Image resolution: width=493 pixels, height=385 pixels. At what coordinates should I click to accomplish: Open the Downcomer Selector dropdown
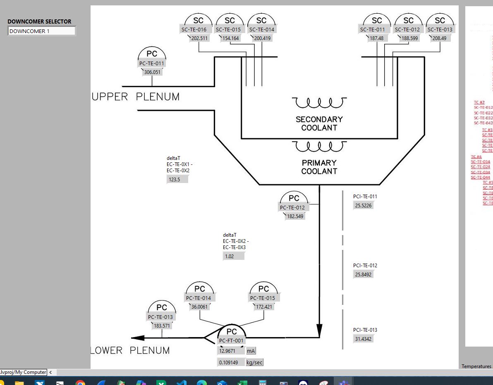point(41,31)
